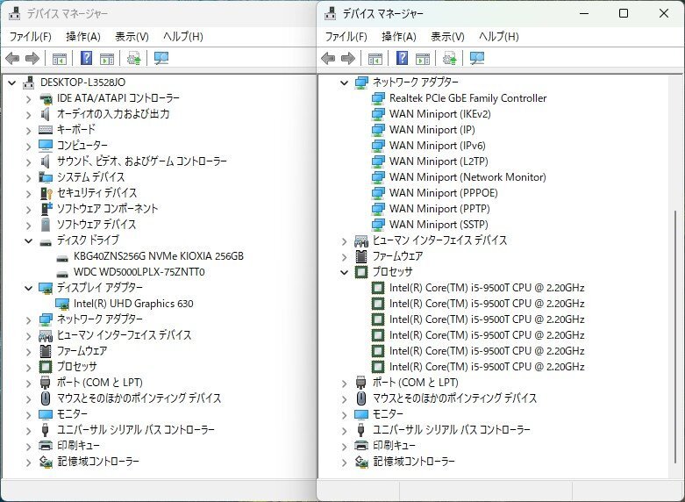
Task: Click first i5-9500T processor chip icon
Action: coord(378,288)
